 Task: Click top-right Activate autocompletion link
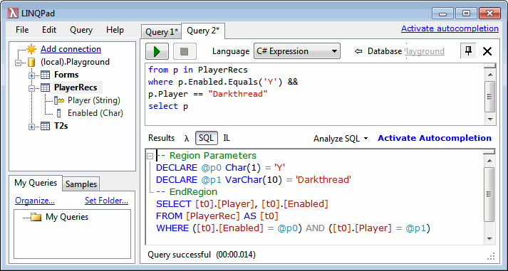pos(450,28)
